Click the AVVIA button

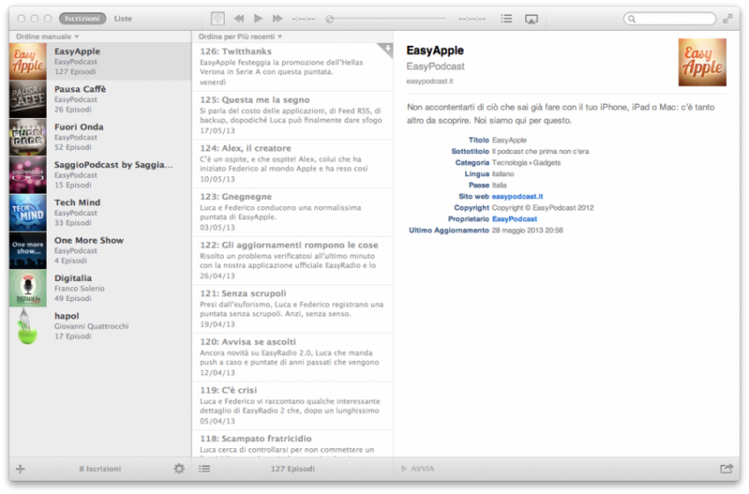tap(418, 468)
